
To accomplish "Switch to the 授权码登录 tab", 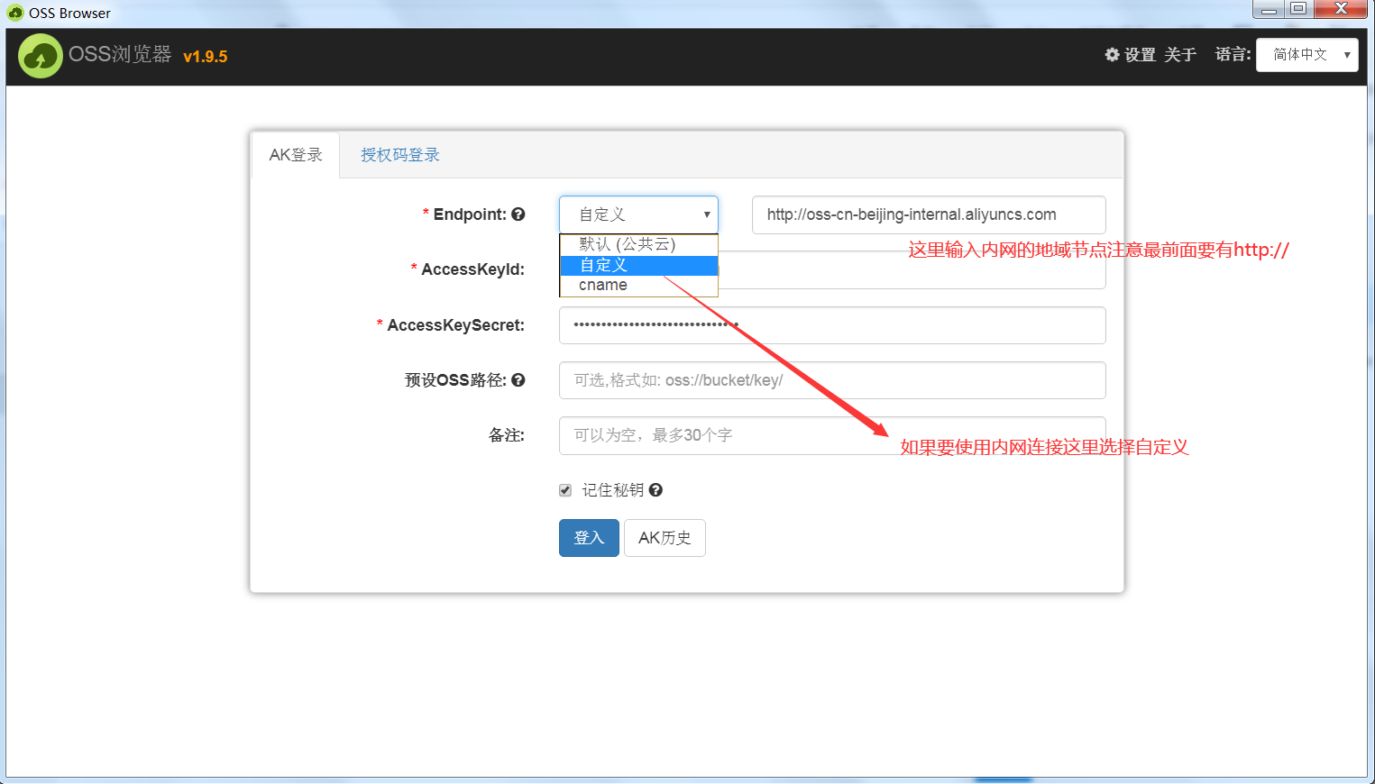I will tap(400, 155).
